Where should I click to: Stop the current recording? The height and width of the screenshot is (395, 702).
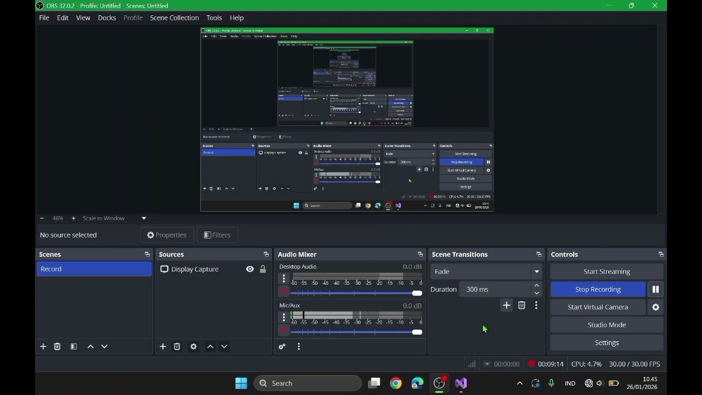[598, 290]
